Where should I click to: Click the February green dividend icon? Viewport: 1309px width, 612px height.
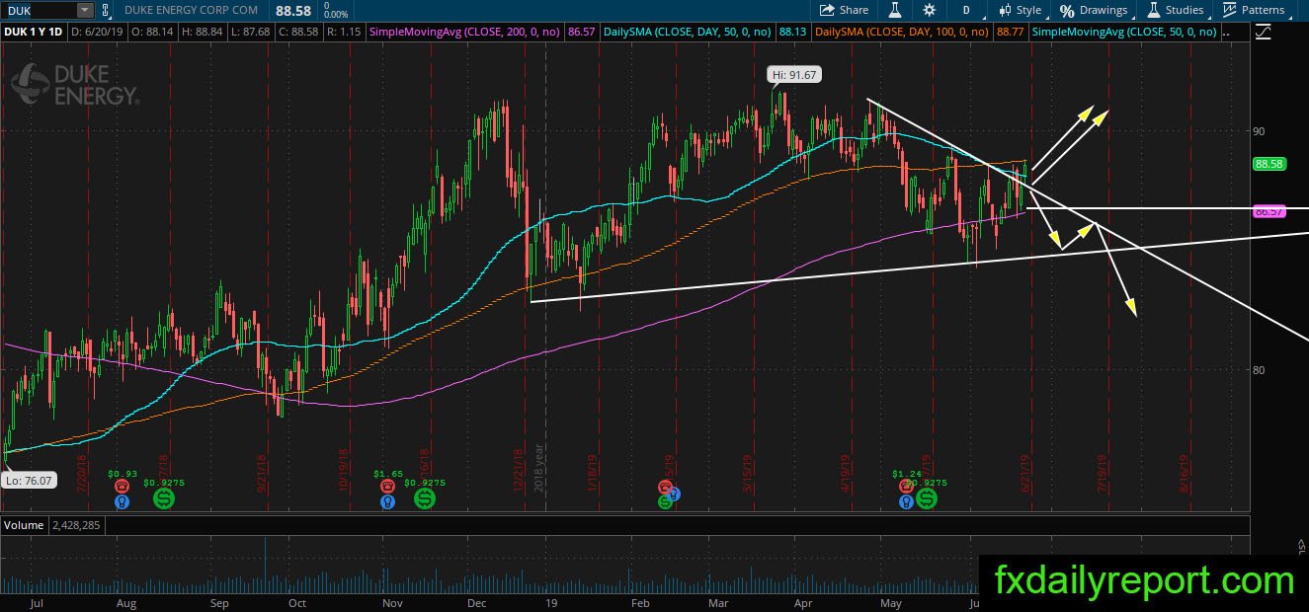coord(665,501)
